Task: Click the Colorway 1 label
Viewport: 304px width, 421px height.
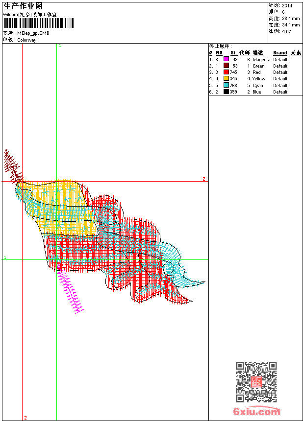Action: click(28, 40)
